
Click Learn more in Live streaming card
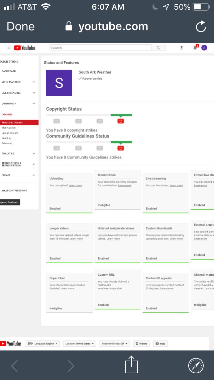tap(176, 185)
